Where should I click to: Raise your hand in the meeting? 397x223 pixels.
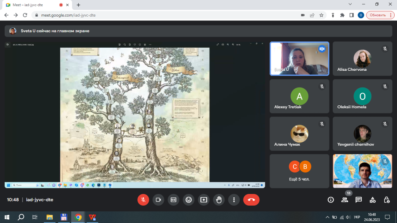(219, 200)
